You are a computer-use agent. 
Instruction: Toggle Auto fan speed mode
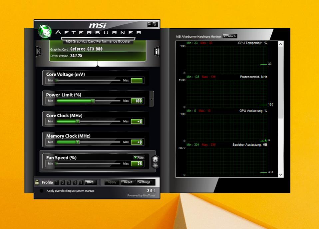[x=139, y=157]
